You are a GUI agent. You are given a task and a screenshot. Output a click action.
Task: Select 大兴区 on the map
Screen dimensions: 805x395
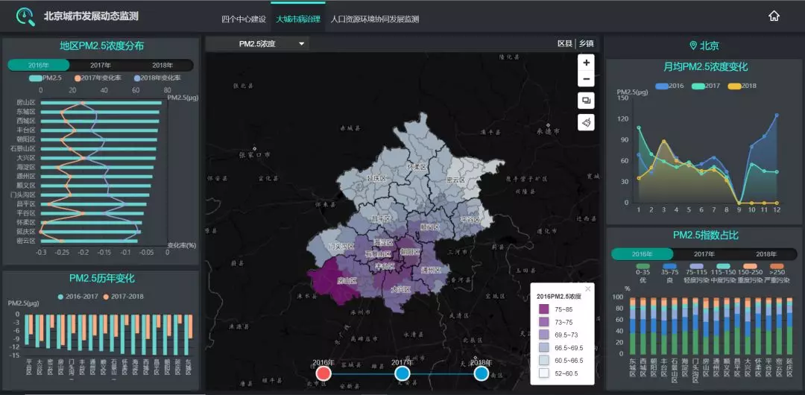coord(400,290)
